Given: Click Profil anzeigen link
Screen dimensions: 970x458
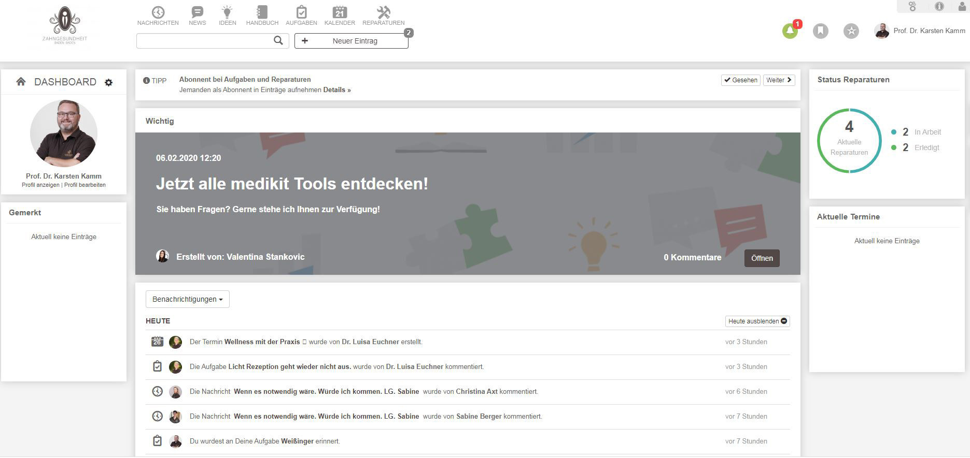Looking at the screenshot, I should pyautogui.click(x=40, y=185).
